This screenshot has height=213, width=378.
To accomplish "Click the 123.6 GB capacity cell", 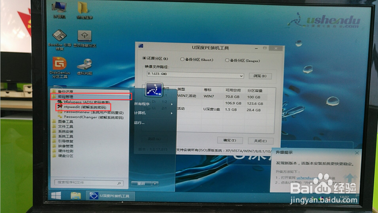I will tap(255, 104).
